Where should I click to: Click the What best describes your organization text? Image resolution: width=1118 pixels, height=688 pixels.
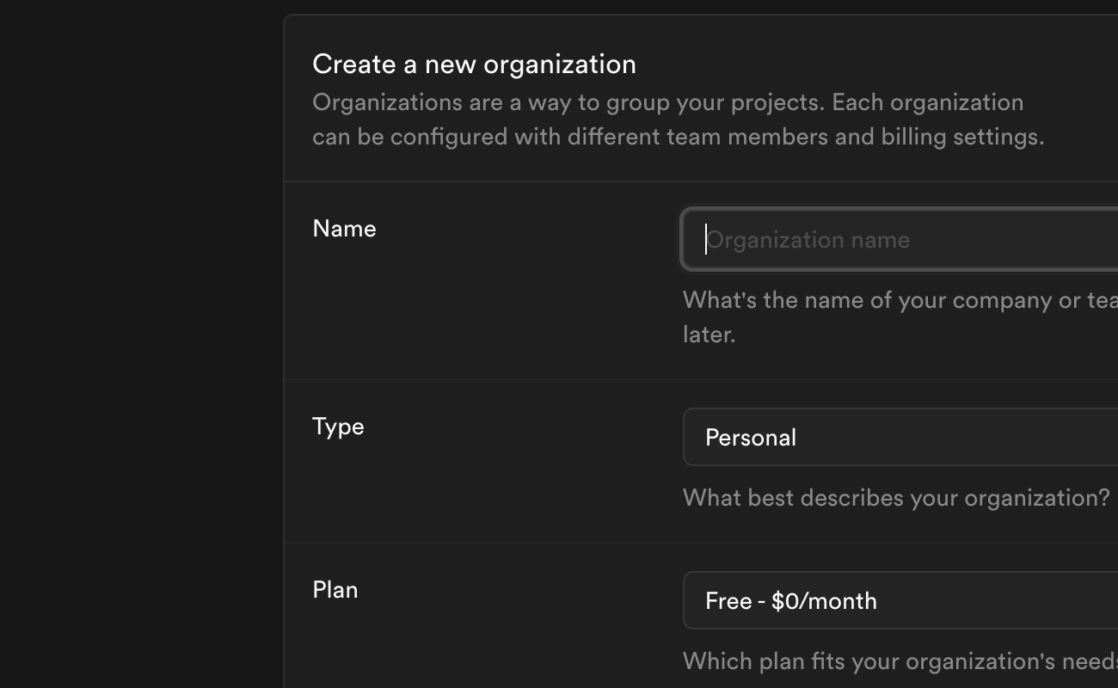(894, 497)
